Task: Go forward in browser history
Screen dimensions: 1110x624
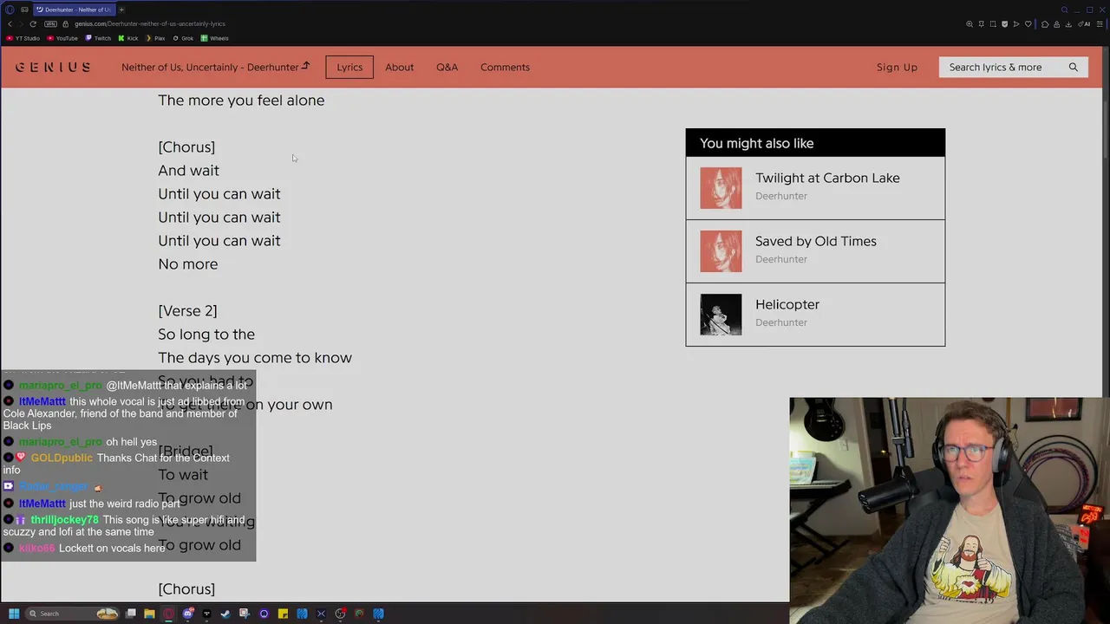Action: pos(21,23)
